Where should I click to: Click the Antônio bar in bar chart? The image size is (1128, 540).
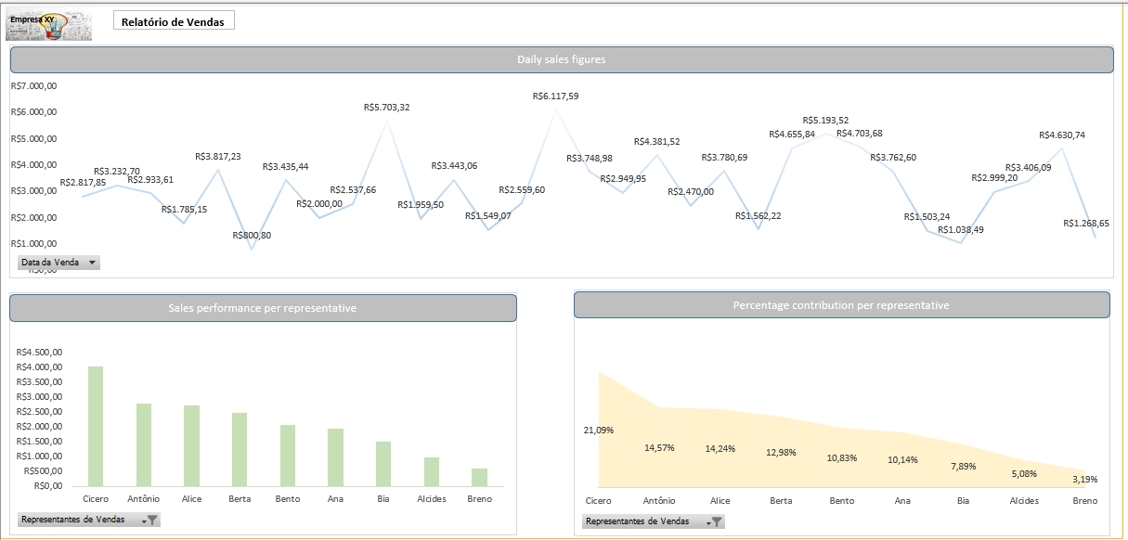(x=144, y=444)
